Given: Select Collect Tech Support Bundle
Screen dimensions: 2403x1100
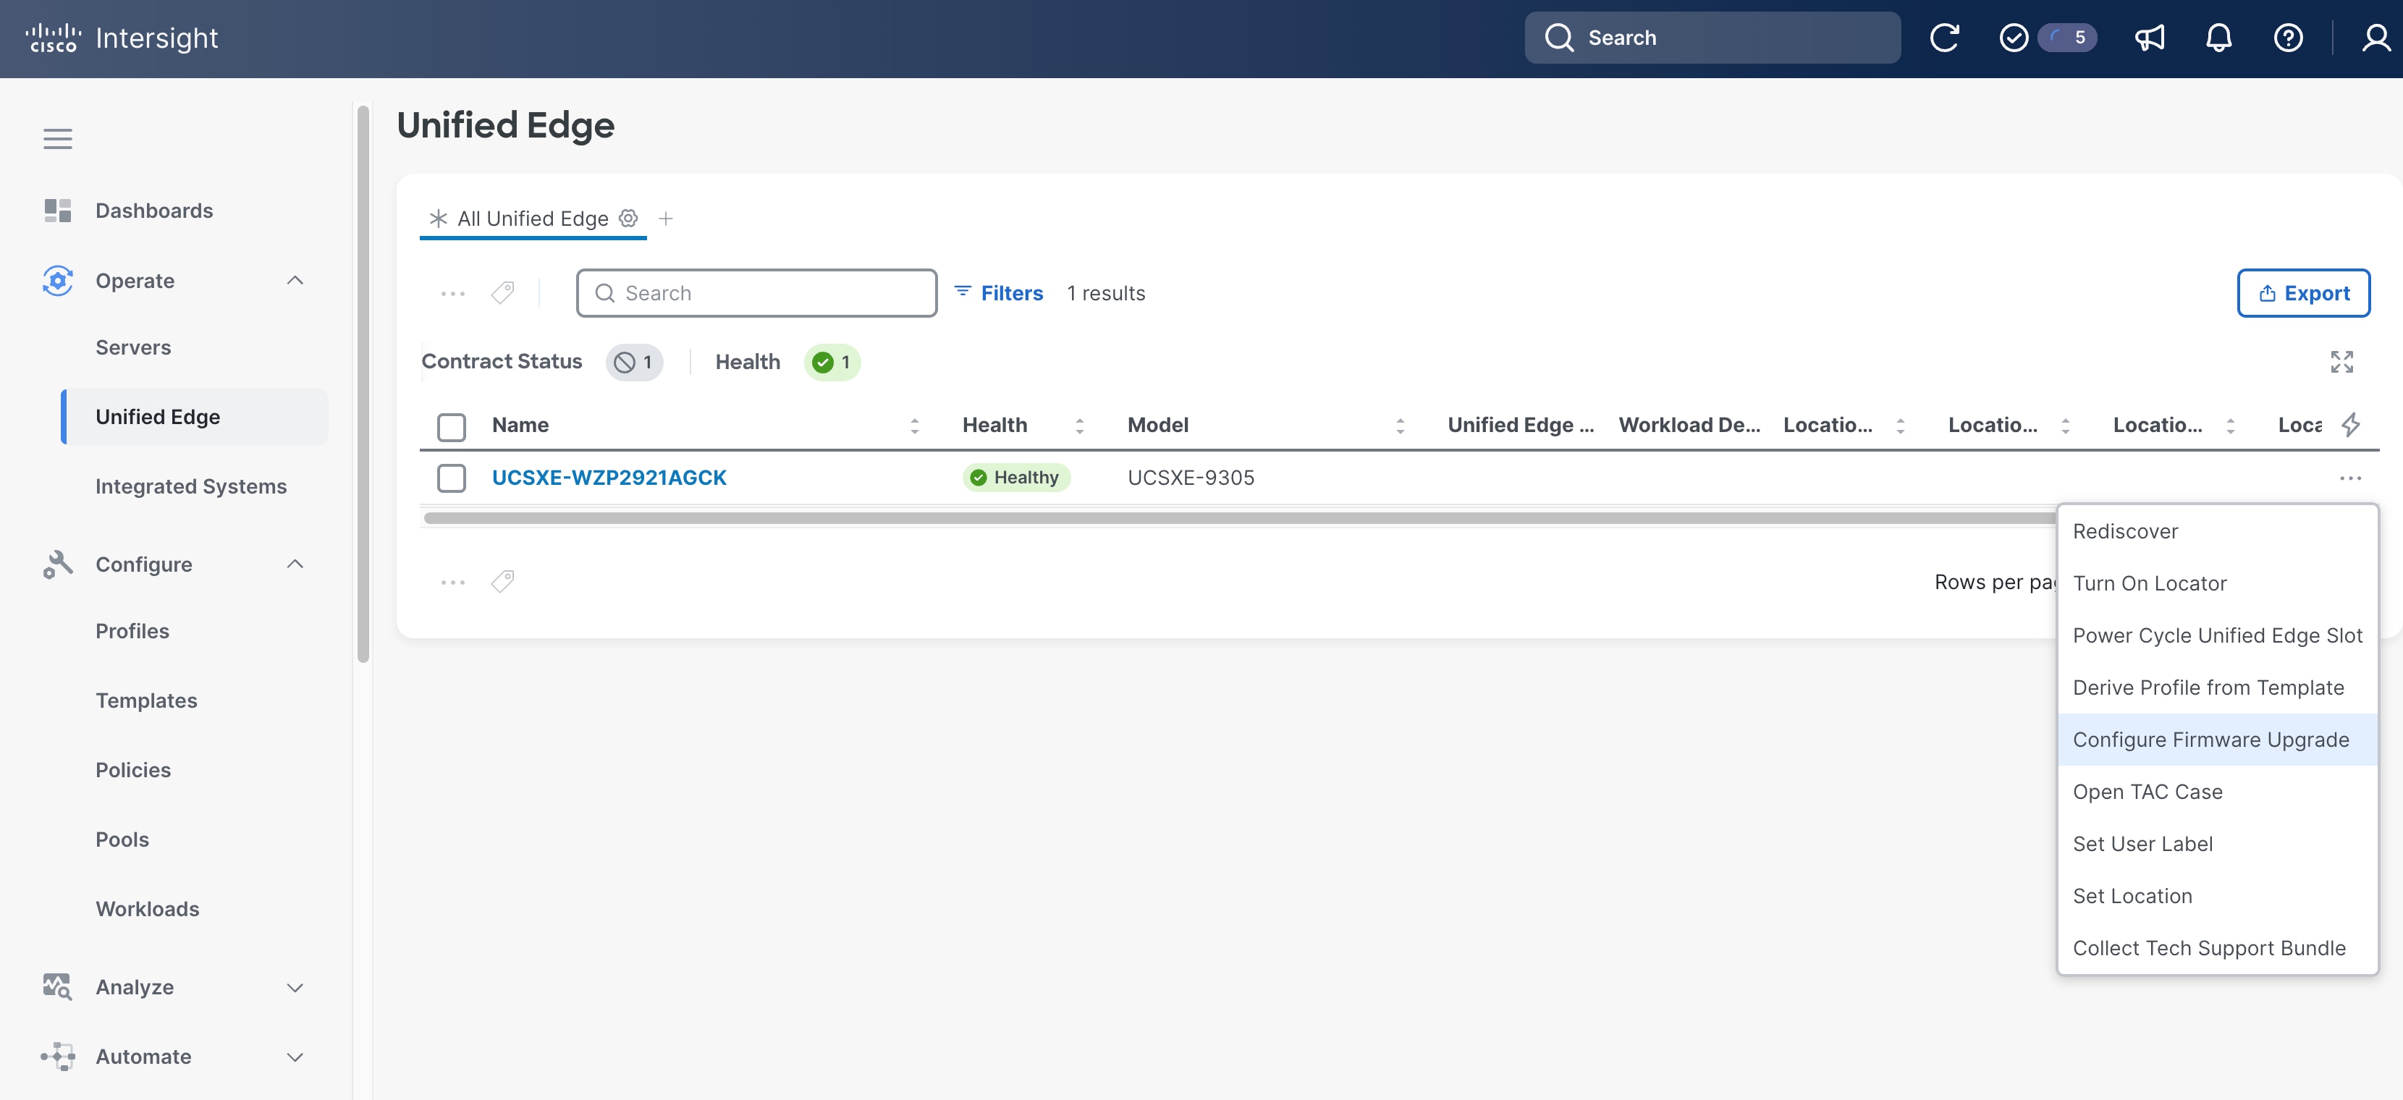Looking at the screenshot, I should click(x=2218, y=949).
